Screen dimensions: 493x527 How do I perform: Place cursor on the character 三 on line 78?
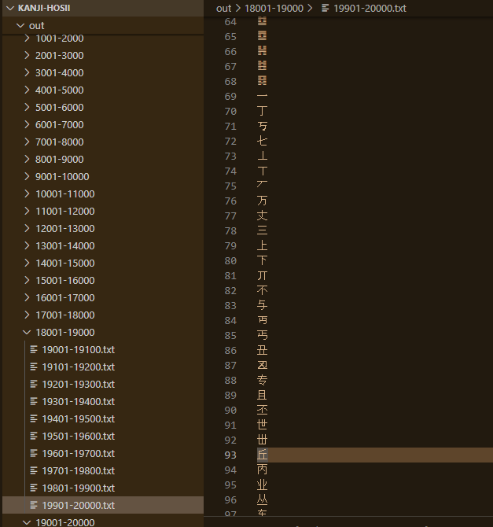(262, 231)
